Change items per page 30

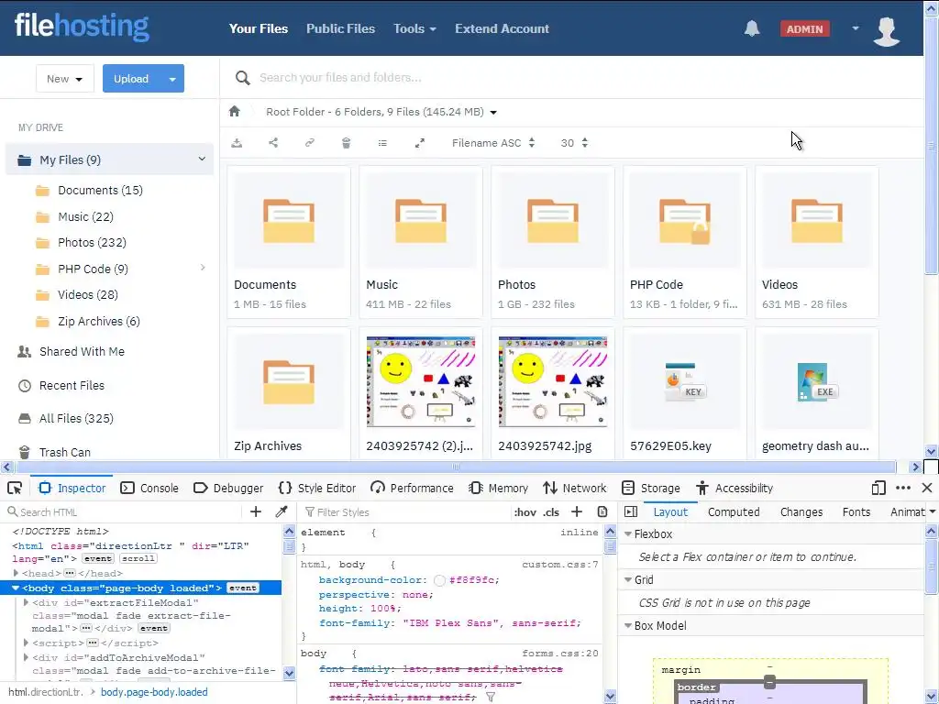(x=574, y=143)
